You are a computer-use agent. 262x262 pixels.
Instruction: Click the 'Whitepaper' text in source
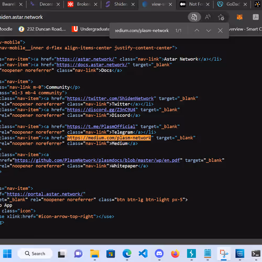click(125, 166)
